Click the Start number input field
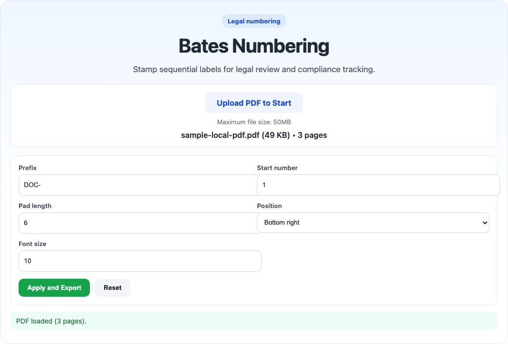 click(379, 185)
